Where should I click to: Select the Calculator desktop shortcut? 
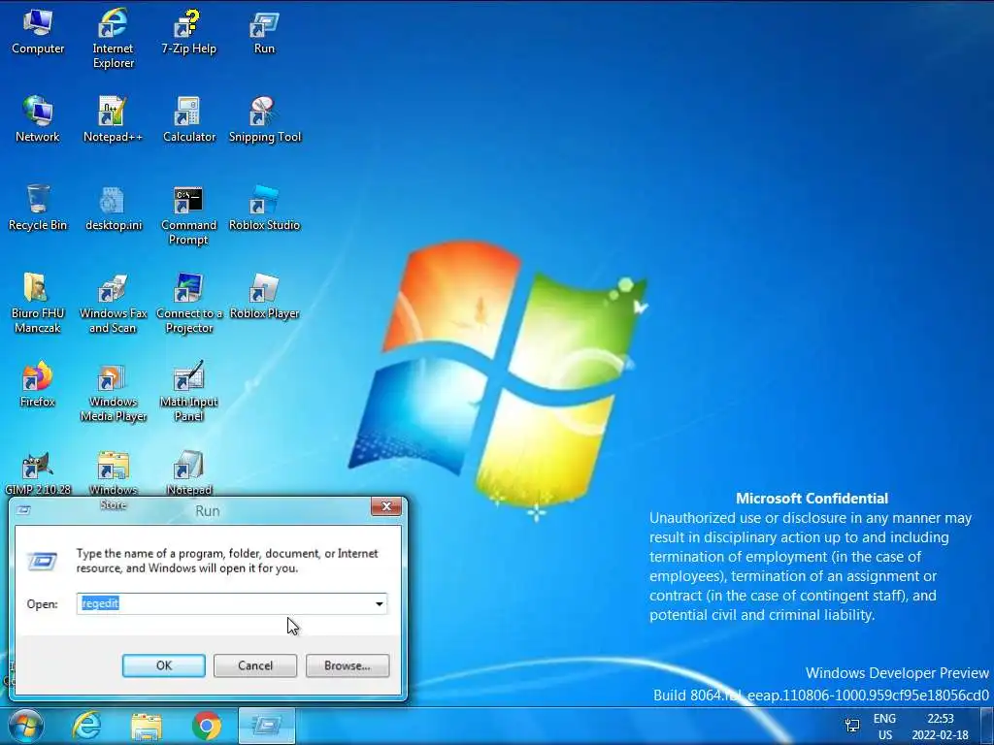click(x=188, y=119)
